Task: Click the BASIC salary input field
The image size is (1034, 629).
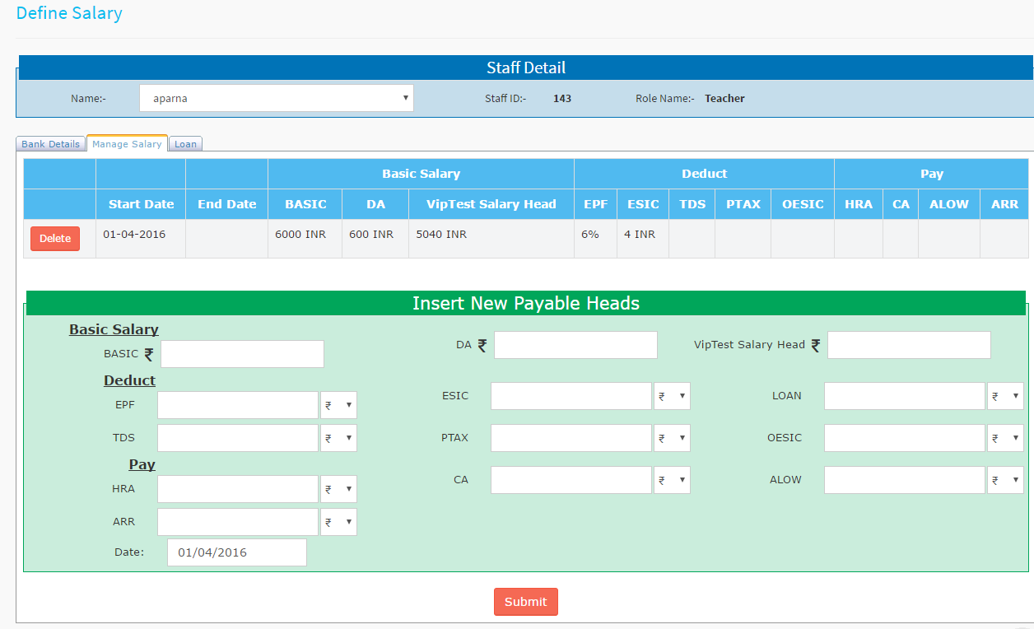Action: coord(242,354)
